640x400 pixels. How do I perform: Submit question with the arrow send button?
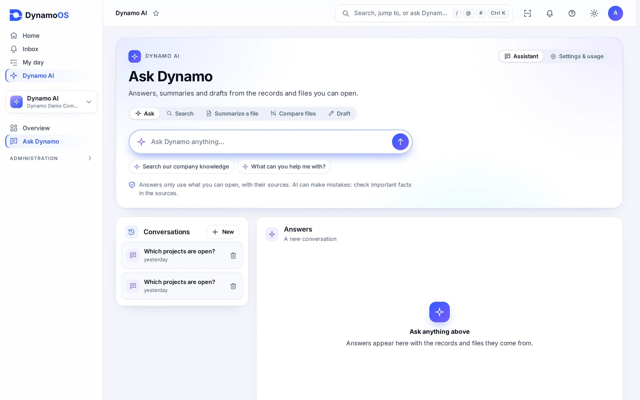click(x=400, y=142)
